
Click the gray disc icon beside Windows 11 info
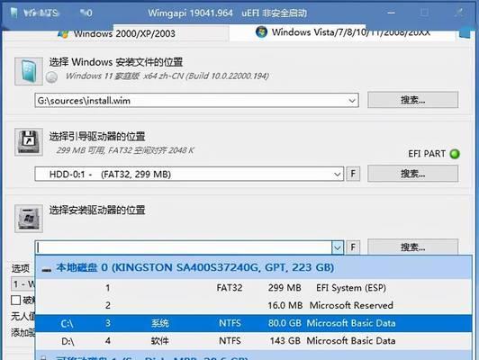click(x=51, y=76)
